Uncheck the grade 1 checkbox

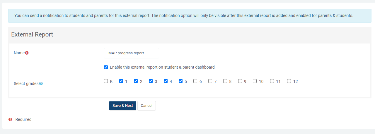click(x=121, y=81)
